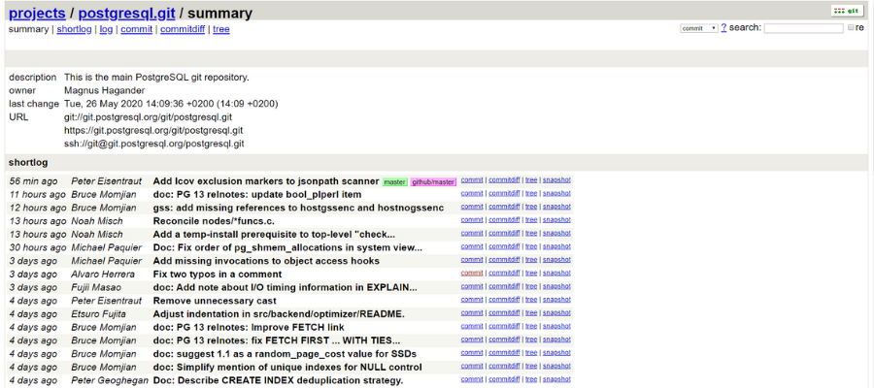Open 'Add a temp-install prerequisite' commit
The width and height of the screenshot is (874, 388).
tap(274, 235)
